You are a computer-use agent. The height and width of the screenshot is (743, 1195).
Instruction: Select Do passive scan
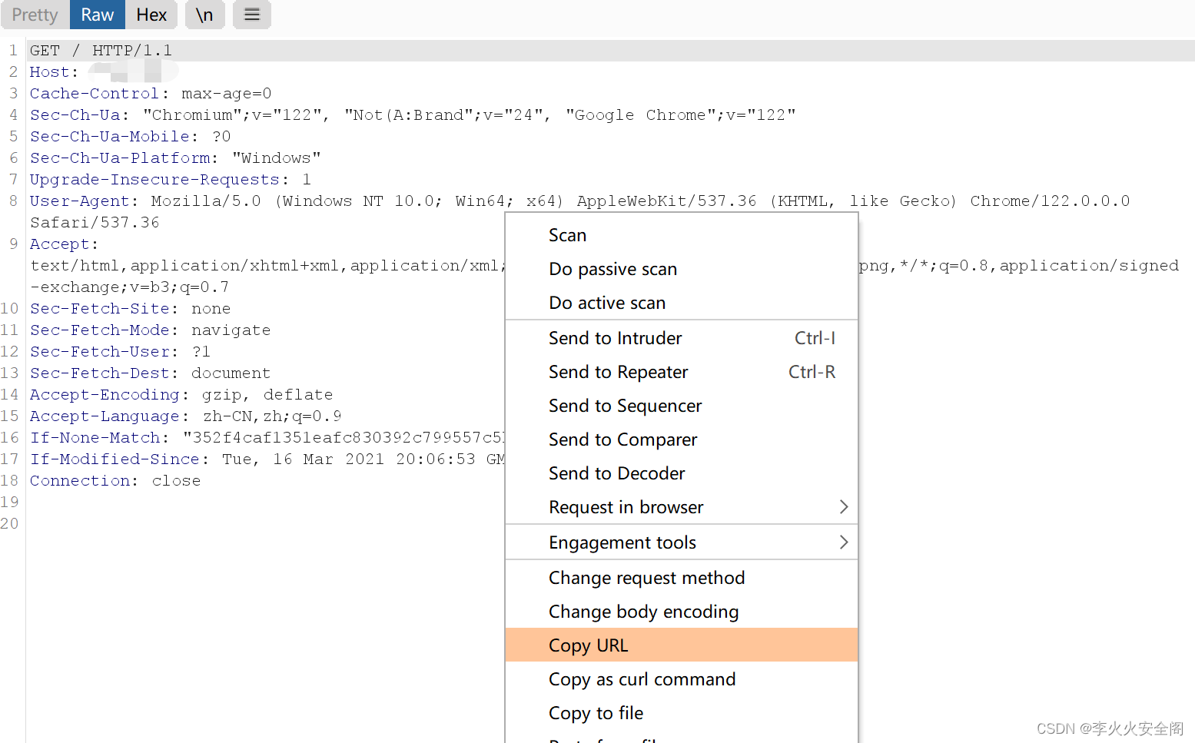(x=681, y=269)
